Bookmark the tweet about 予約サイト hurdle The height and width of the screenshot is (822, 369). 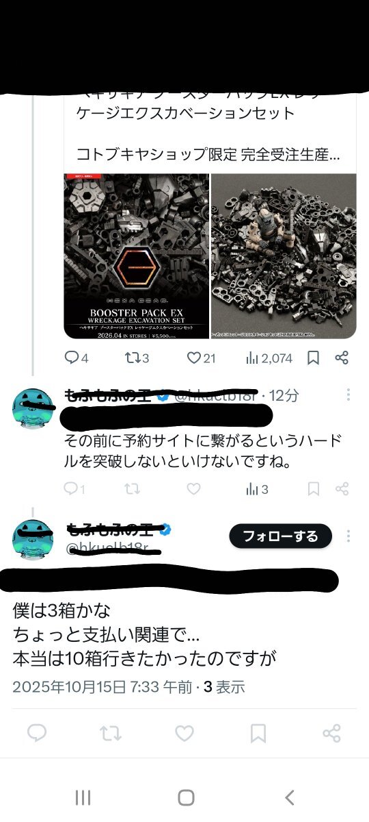(x=313, y=489)
